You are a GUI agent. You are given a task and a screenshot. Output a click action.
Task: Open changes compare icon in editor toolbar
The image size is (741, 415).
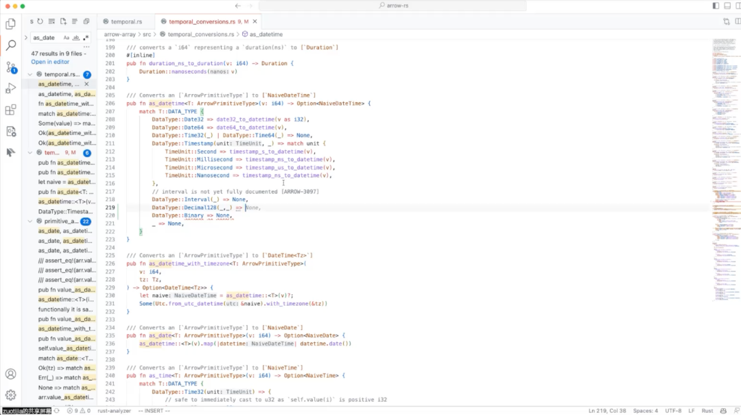point(727,21)
